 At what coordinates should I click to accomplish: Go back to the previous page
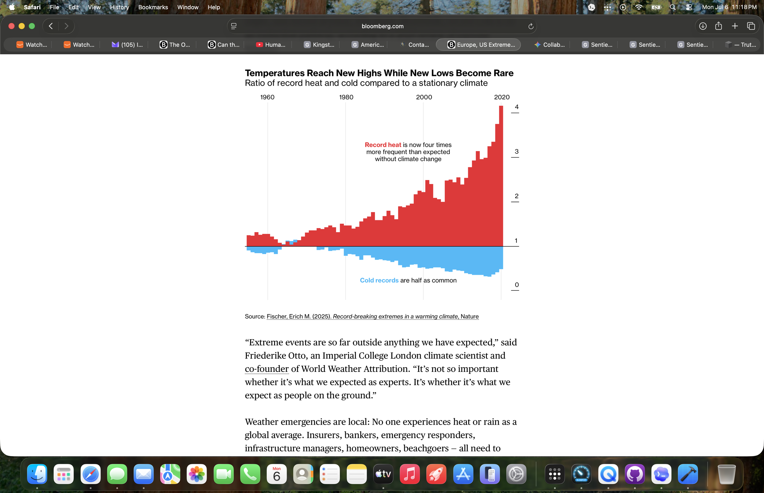pos(51,26)
